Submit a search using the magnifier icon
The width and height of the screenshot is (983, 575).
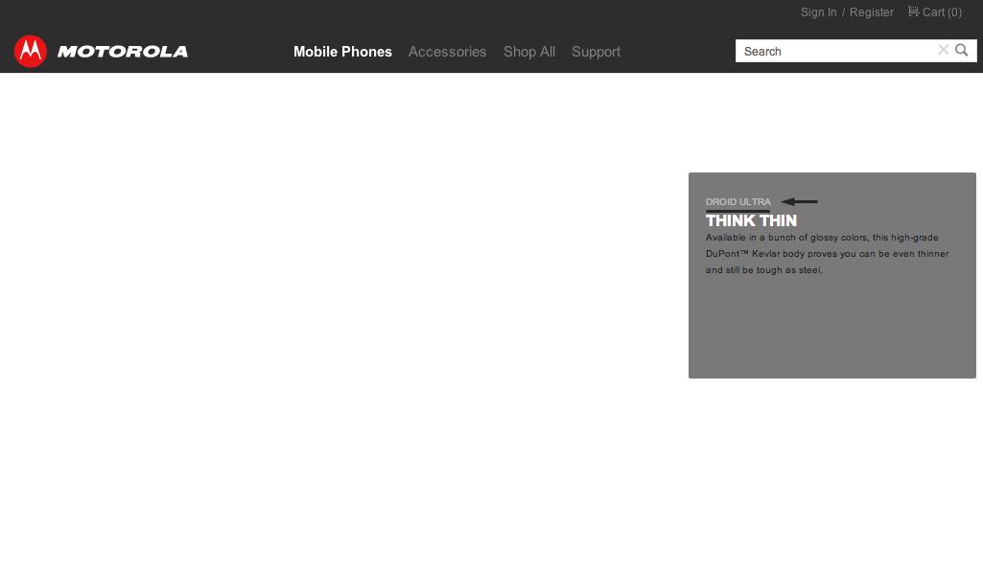(x=961, y=50)
